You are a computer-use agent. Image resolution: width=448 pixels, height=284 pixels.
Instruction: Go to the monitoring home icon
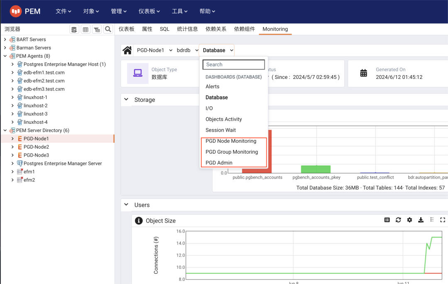[x=127, y=50]
